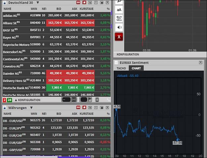Select Allianz SE bid 163,720 €
The height and width of the screenshot is (158, 207).
tap(55, 23)
